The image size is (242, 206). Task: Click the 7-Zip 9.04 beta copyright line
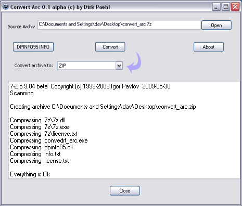coord(90,86)
